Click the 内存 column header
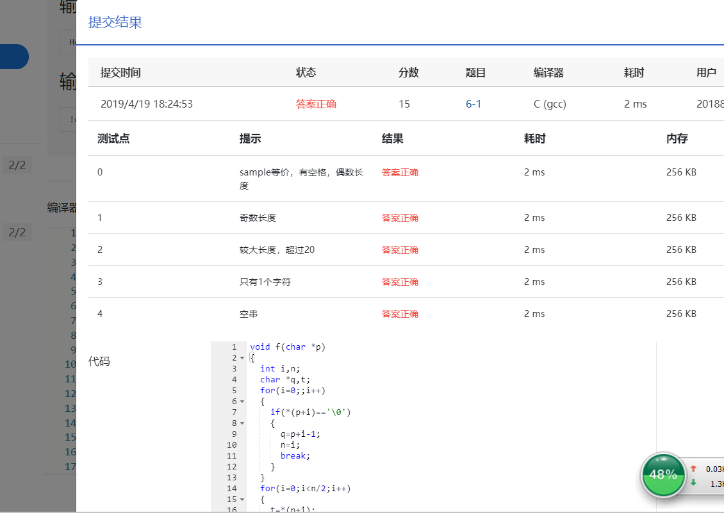The image size is (724, 513). click(677, 138)
